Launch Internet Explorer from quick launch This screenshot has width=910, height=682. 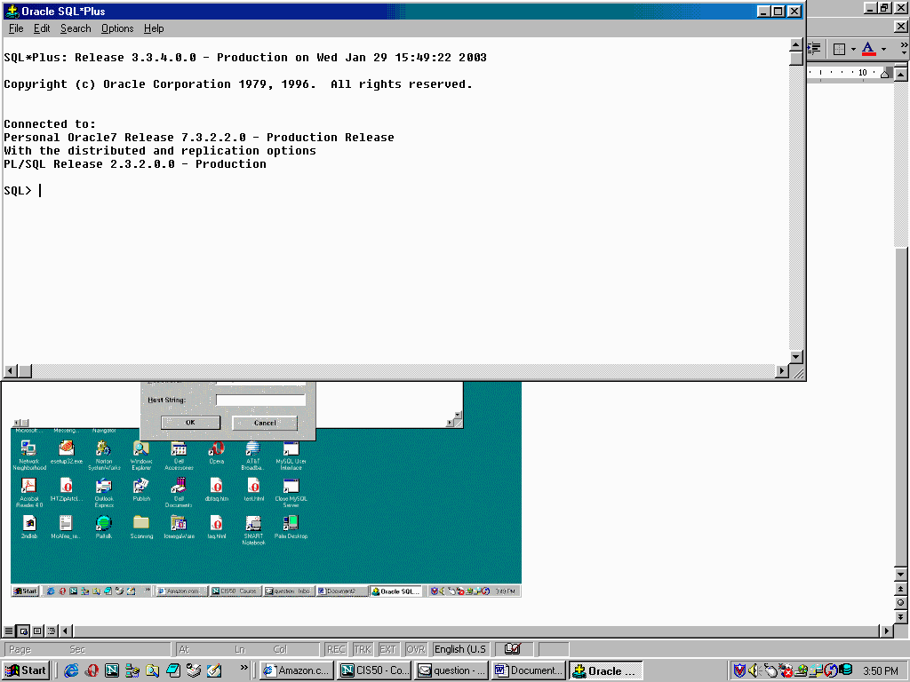(71, 671)
